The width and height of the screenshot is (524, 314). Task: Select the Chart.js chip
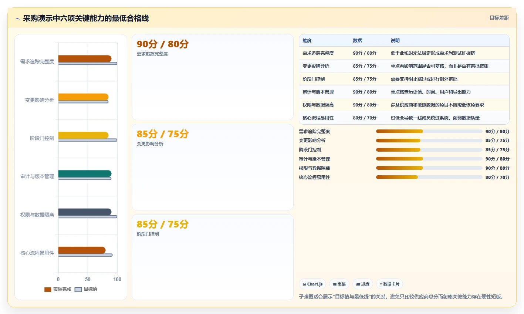(312, 284)
